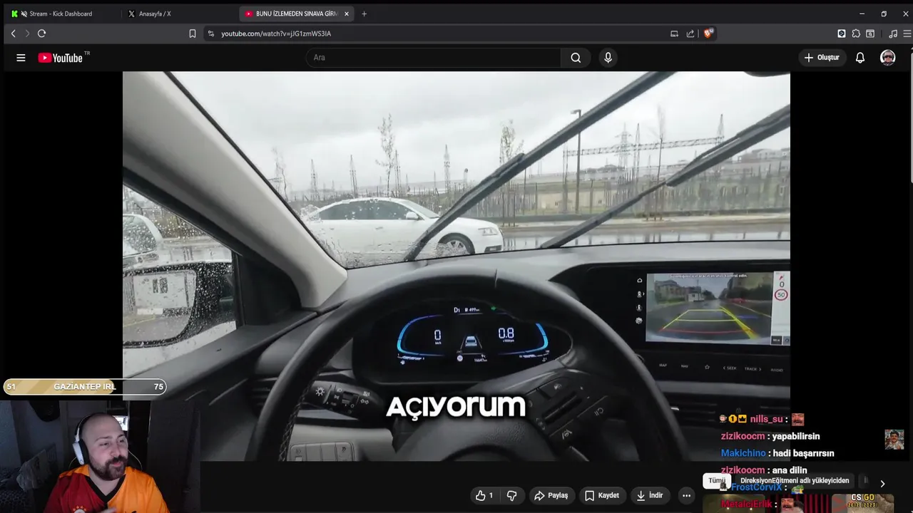The image size is (913, 513).
Task: Go back to the previous page
Action: coord(13,33)
